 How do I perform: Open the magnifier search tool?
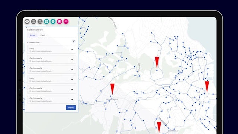[x=40, y=22]
